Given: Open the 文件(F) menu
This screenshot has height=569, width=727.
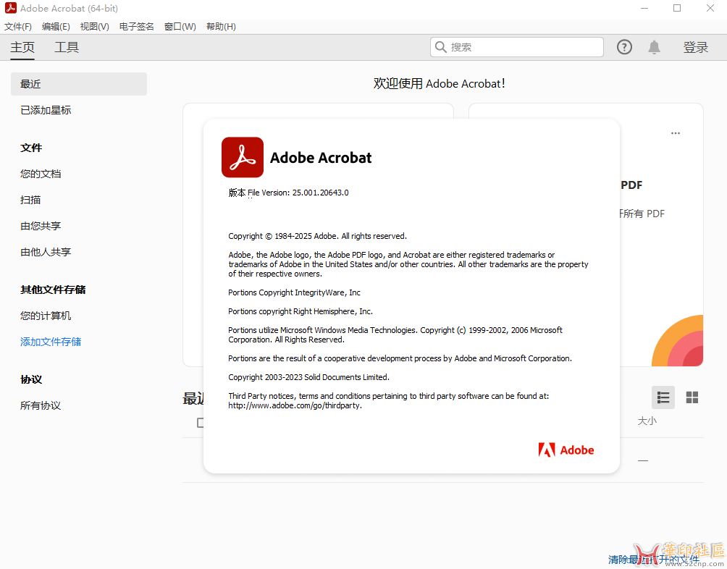Looking at the screenshot, I should point(18,26).
